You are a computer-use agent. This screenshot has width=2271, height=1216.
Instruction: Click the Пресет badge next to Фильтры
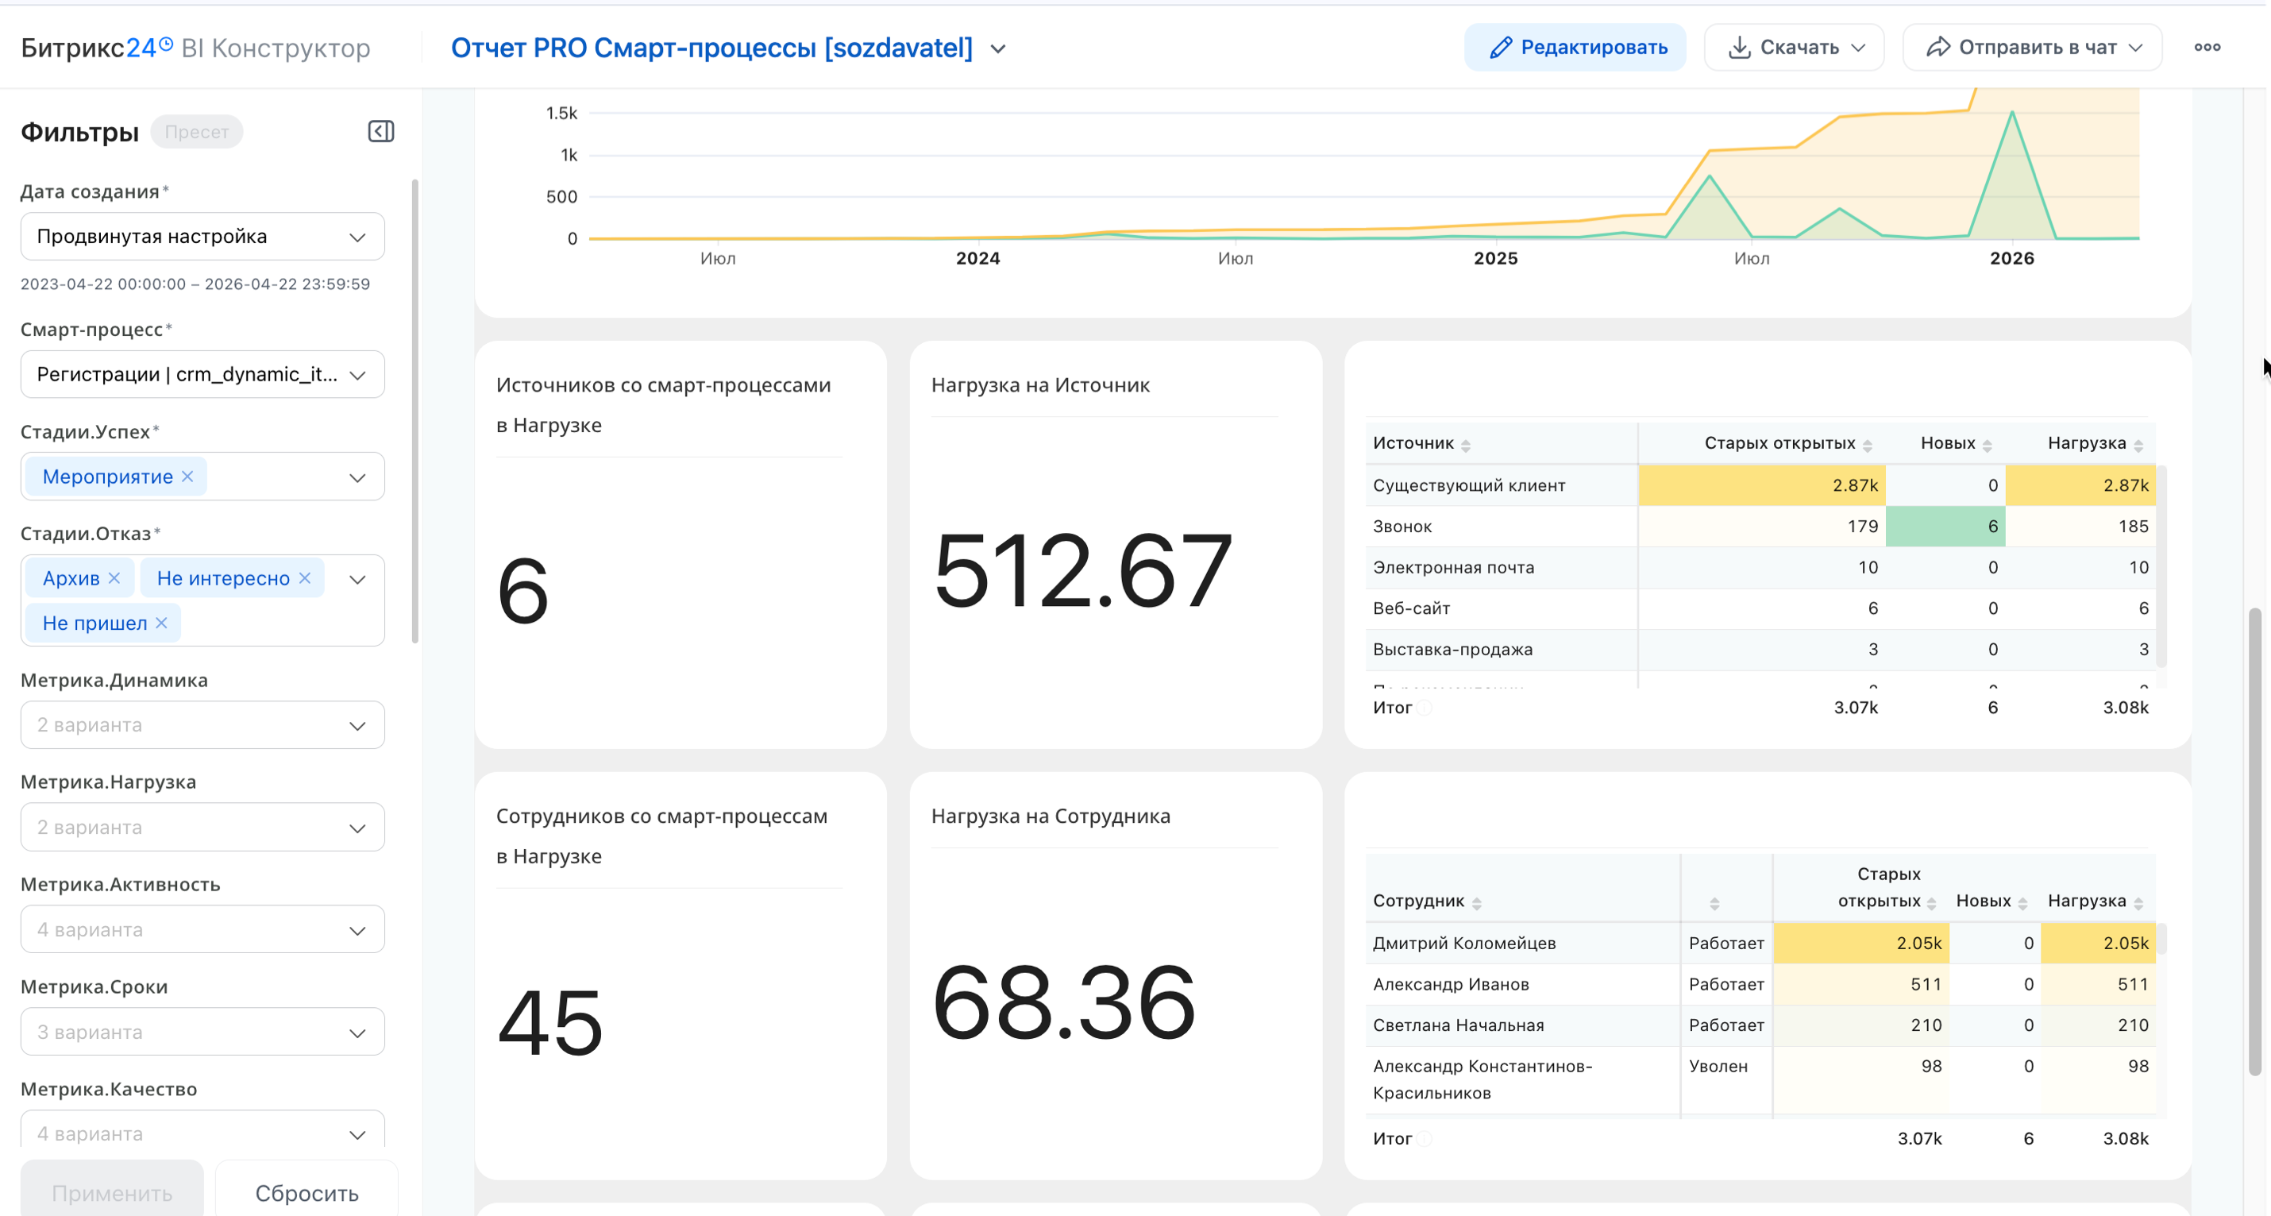197,133
